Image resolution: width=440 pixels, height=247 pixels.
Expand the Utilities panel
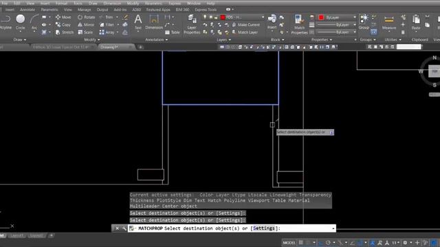tap(393, 40)
